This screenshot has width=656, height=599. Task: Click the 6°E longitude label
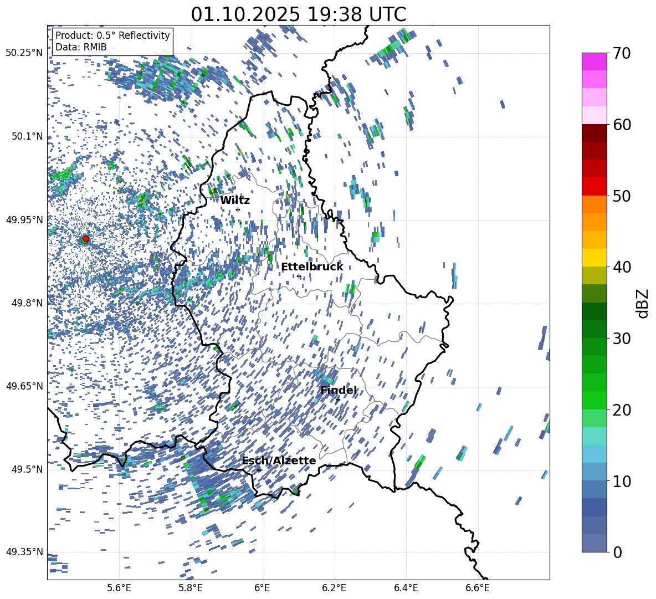(x=262, y=588)
